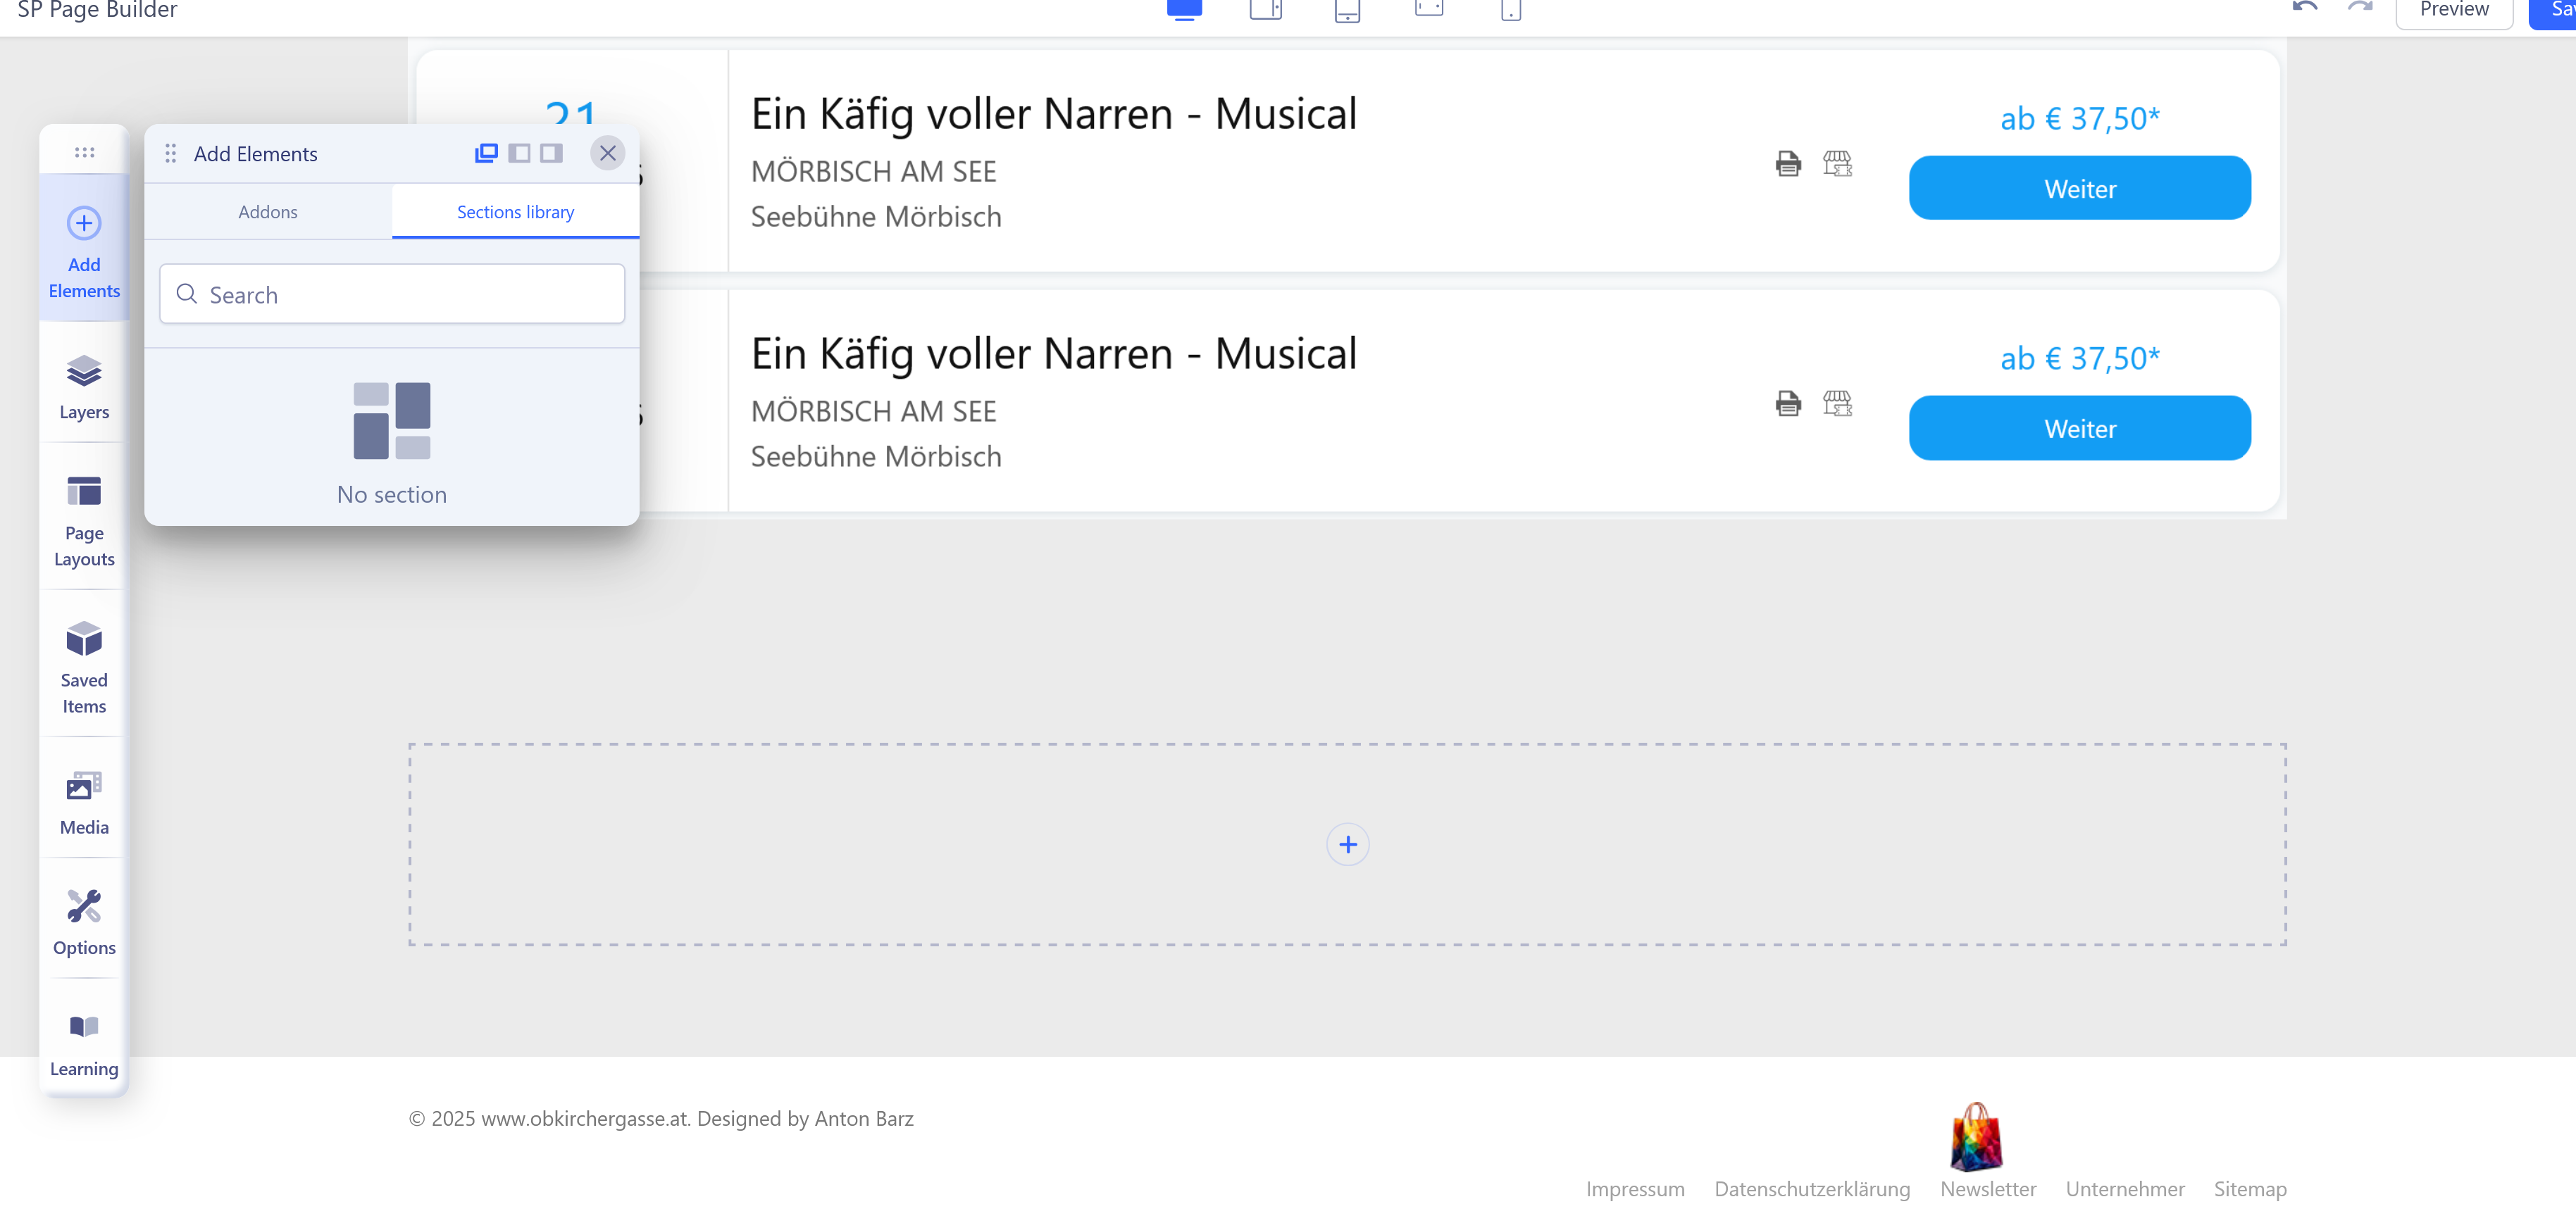Open the Layers panel
The width and height of the screenshot is (2576, 1223).
click(84, 387)
